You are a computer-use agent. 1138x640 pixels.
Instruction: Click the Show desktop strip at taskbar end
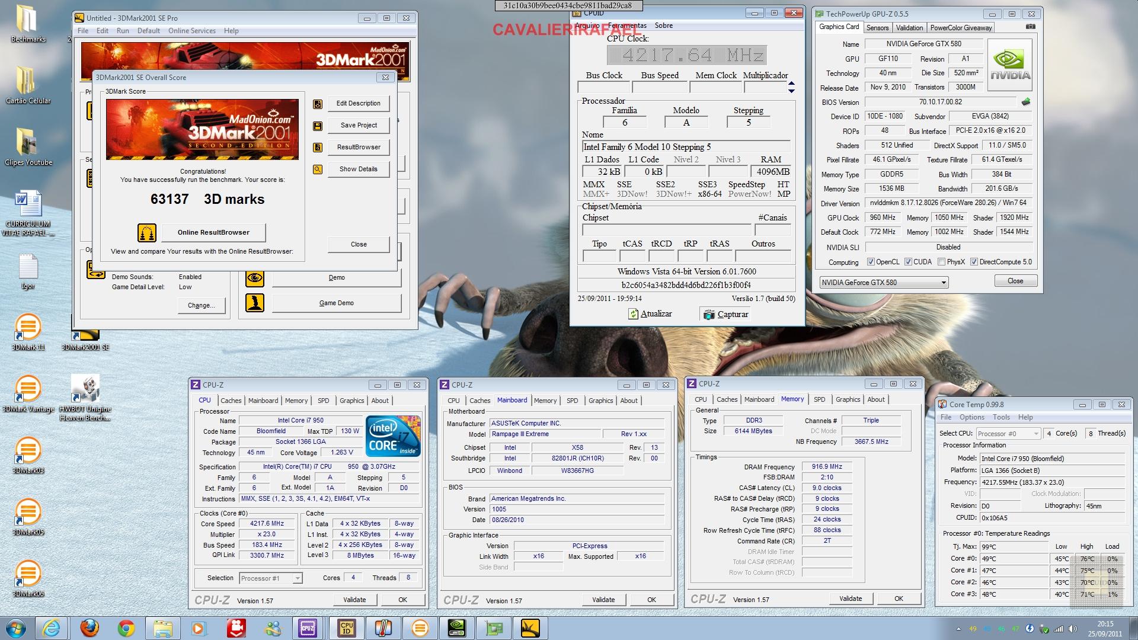pyautogui.click(x=1133, y=628)
